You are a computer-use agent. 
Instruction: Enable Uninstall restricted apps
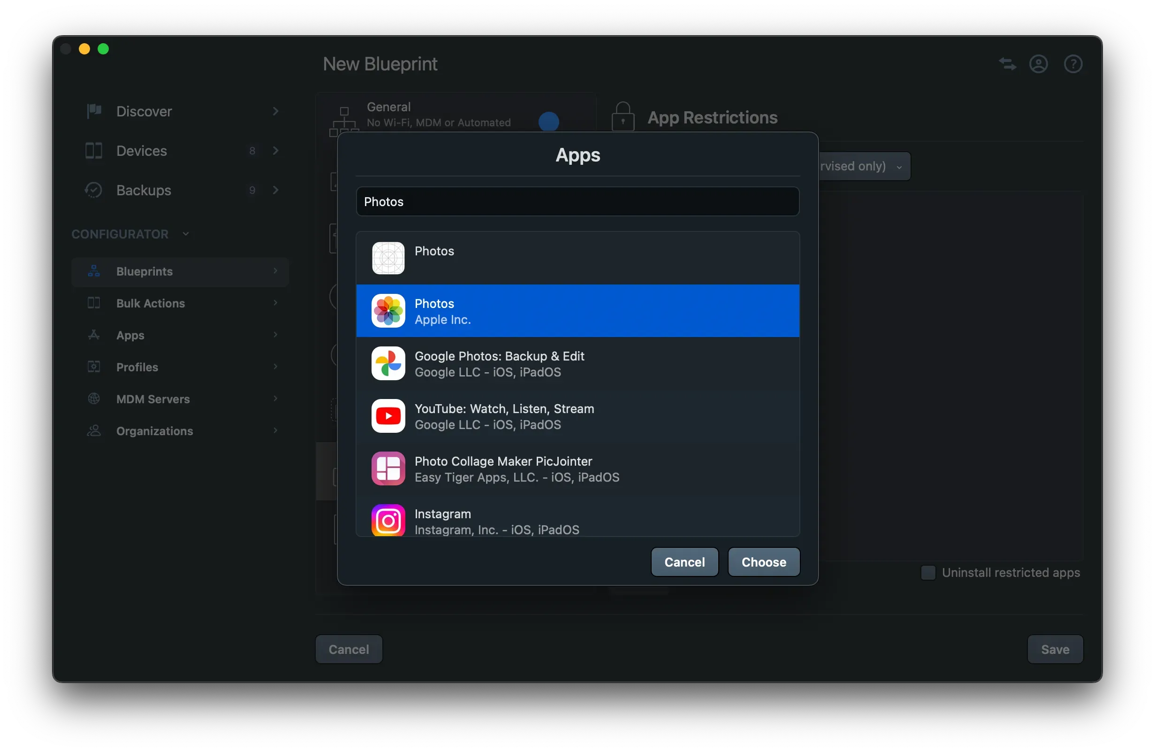(927, 572)
